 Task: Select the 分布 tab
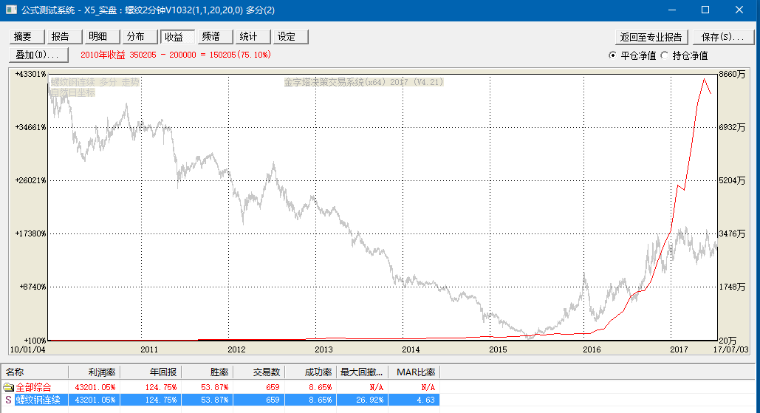tap(140, 37)
